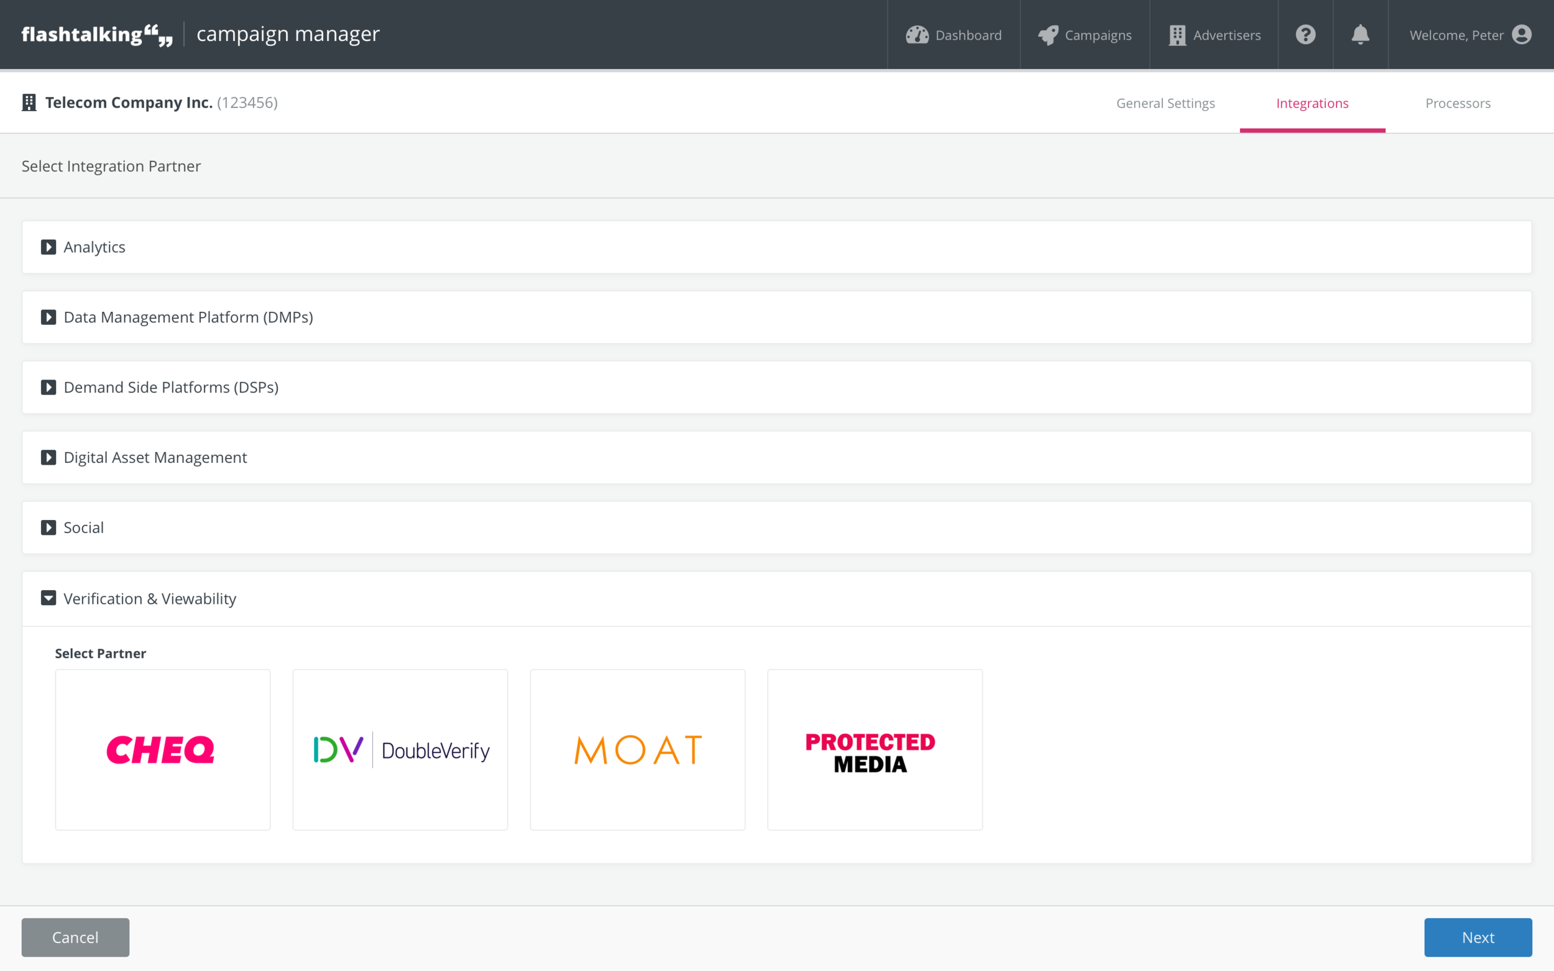View notifications via the bell icon
Viewport: 1554px width, 971px height.
(1360, 35)
